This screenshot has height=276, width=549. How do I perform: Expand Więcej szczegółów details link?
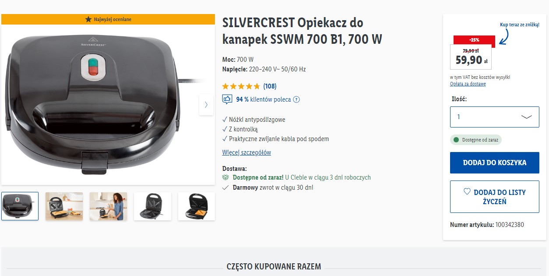(246, 152)
